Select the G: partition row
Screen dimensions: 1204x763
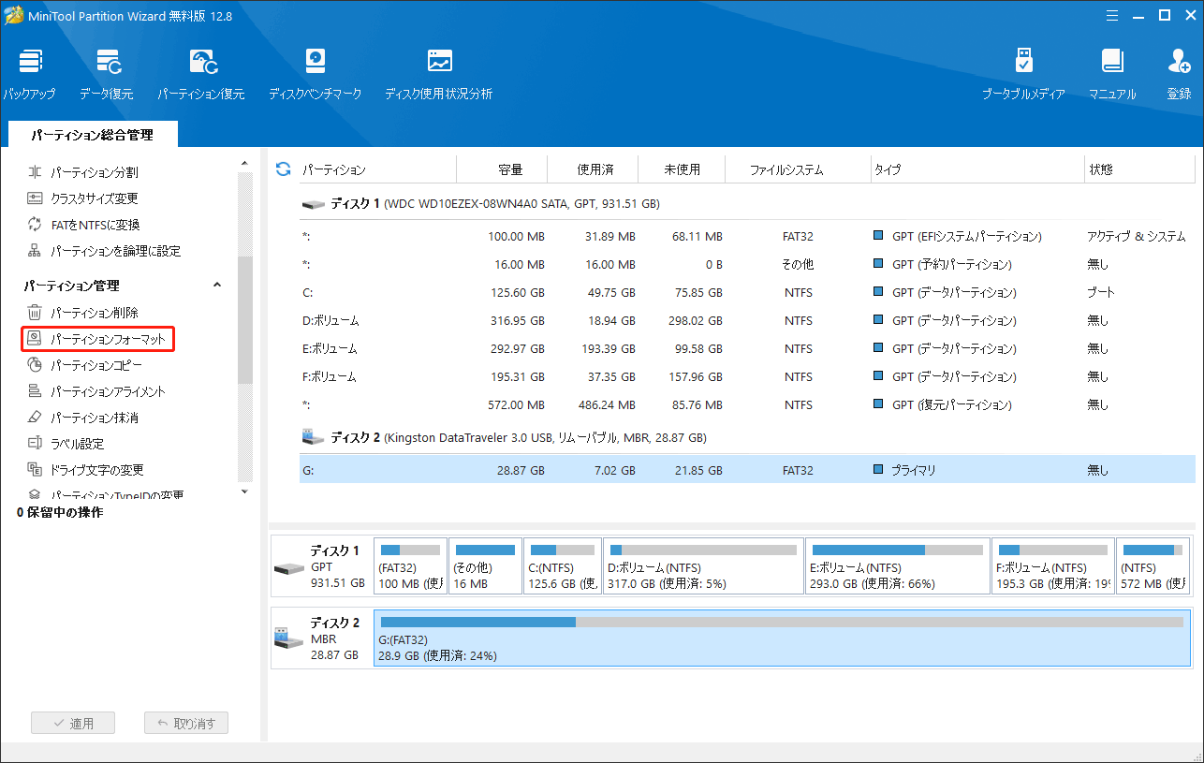(x=747, y=470)
